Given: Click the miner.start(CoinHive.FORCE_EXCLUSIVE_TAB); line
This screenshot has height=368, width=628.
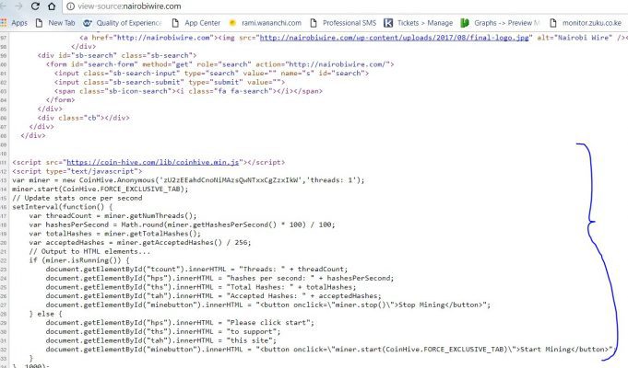Looking at the screenshot, I should tap(101, 189).
